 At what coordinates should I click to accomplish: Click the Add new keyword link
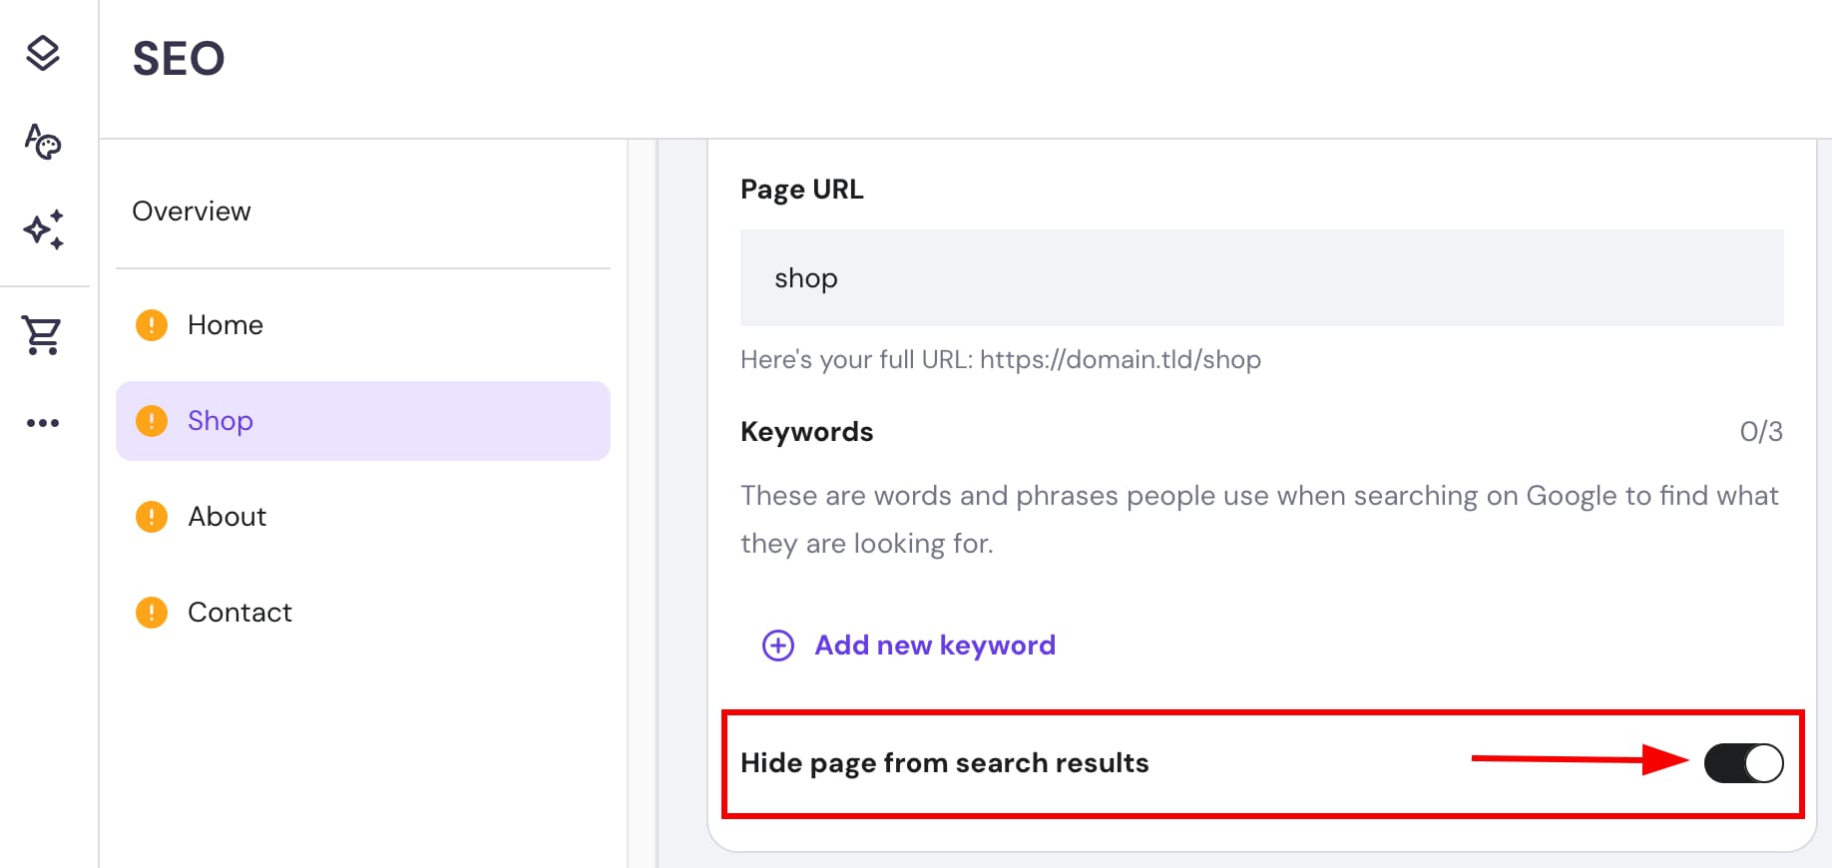(x=933, y=645)
